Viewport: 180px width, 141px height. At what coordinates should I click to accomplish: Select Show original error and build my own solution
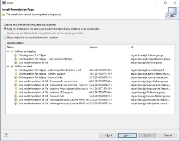coord(5,37)
